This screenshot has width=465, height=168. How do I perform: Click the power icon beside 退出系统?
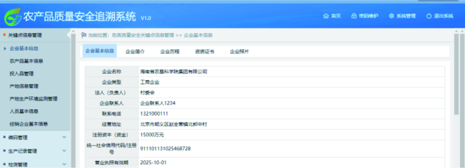429,16
